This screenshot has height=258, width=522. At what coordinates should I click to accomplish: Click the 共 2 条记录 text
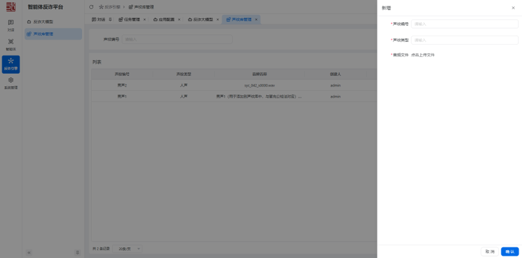101,249
